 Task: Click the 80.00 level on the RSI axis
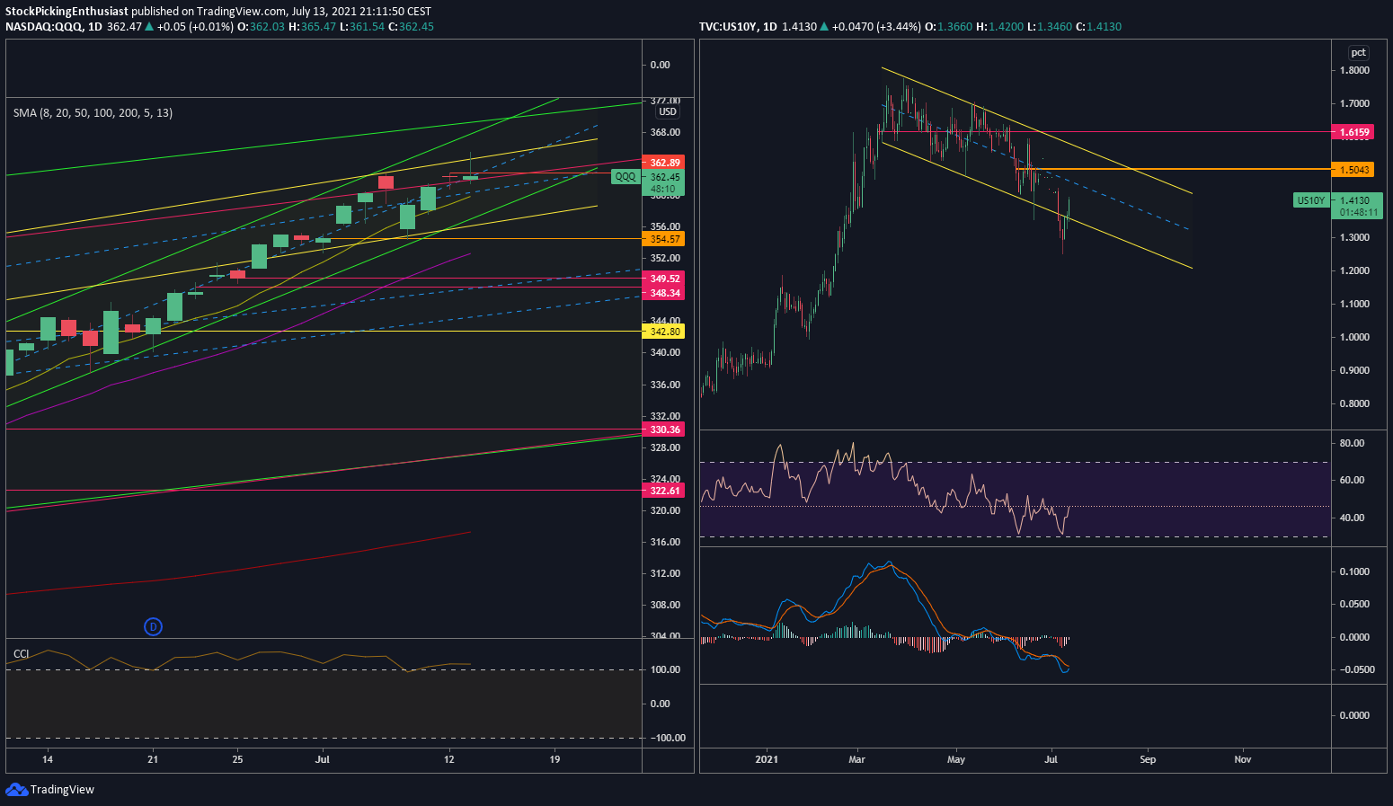1352,443
